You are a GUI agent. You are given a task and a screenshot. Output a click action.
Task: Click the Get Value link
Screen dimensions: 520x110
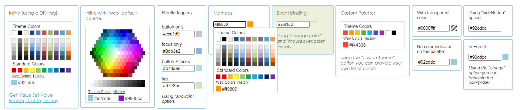[20, 95]
